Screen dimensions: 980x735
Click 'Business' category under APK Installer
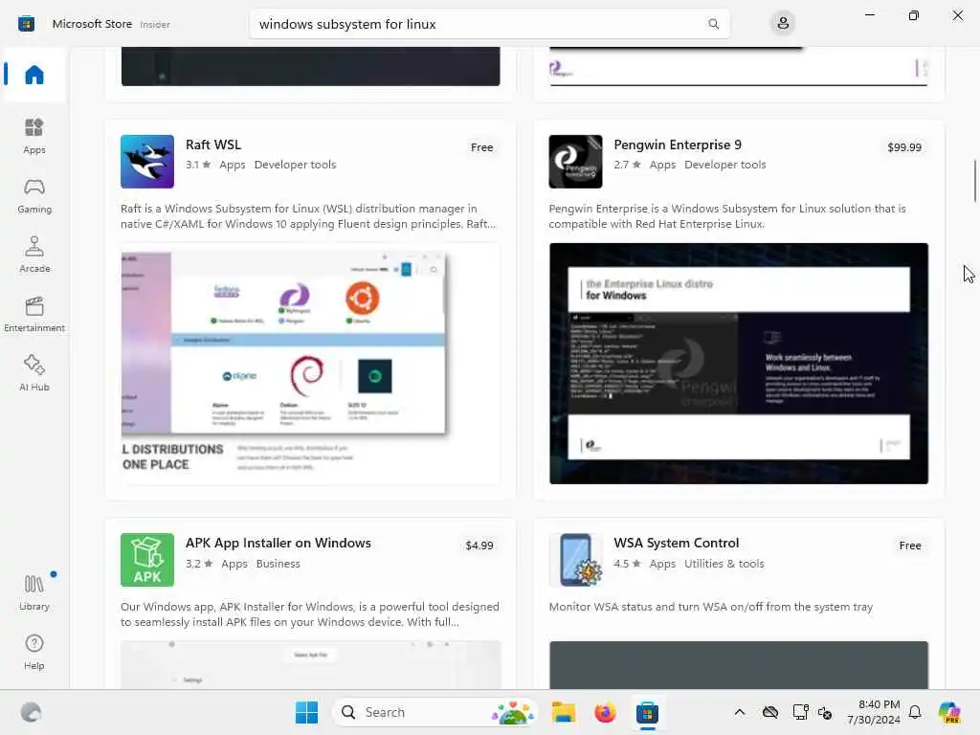tap(278, 563)
